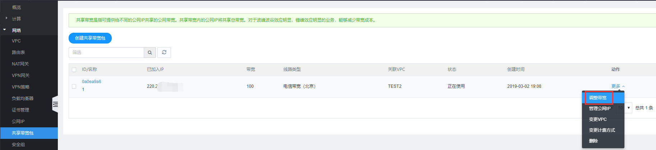The height and width of the screenshot is (150, 656).
Task: Choose 变更VPC from the menu
Action: (x=603, y=119)
